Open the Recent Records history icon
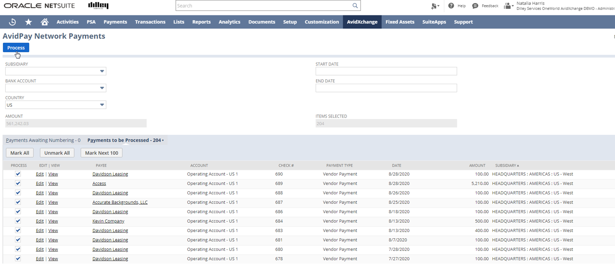615x267 pixels. [x=12, y=22]
